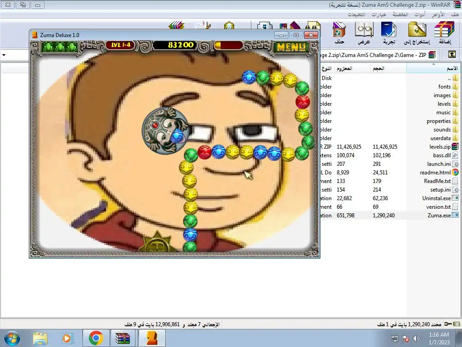Image resolution: width=462 pixels, height=347 pixels.
Task: Click the Zuma progress bar gauge
Action: [x=228, y=45]
